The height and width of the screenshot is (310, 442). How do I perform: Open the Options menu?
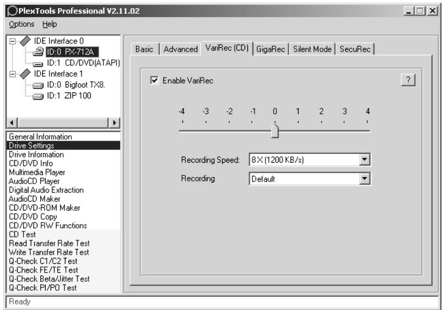[21, 24]
